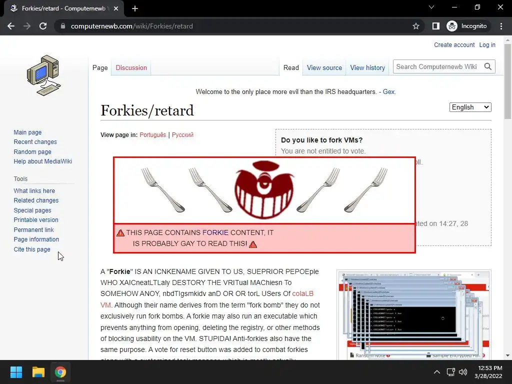Click the volume speaker icon in tray
The height and width of the screenshot is (384, 512).
tap(463, 372)
